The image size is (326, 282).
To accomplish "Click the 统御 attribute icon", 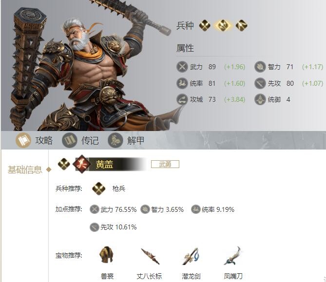I will [260, 99].
